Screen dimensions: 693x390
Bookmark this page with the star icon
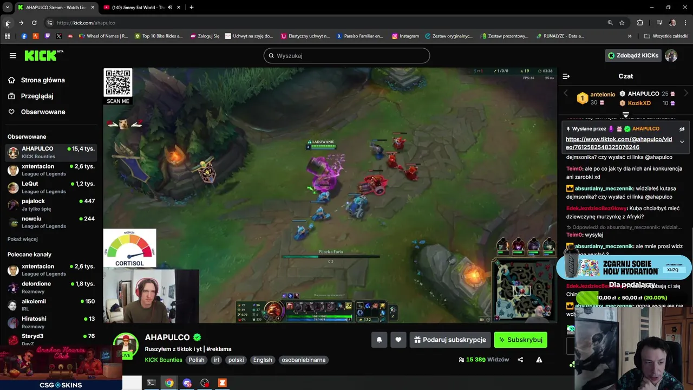pyautogui.click(x=622, y=23)
